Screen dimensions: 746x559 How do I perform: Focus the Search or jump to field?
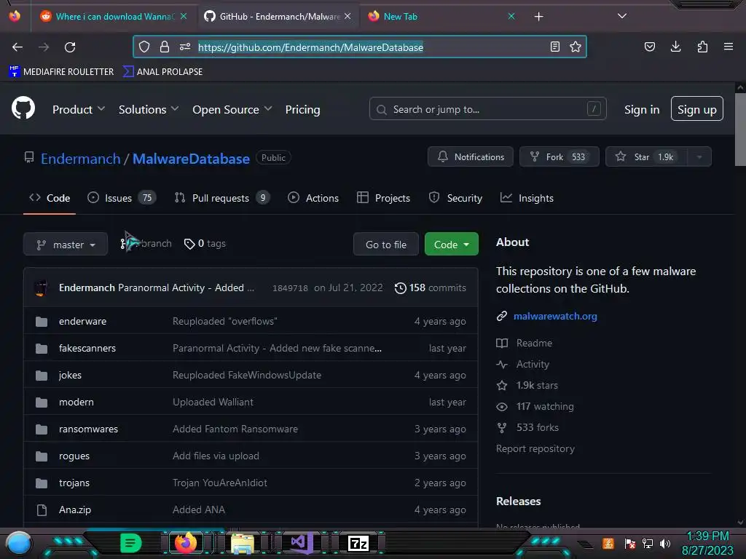(x=487, y=109)
